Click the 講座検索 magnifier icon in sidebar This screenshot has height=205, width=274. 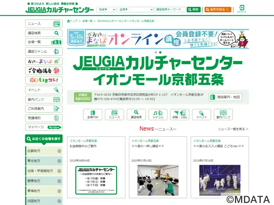click(x=57, y=33)
